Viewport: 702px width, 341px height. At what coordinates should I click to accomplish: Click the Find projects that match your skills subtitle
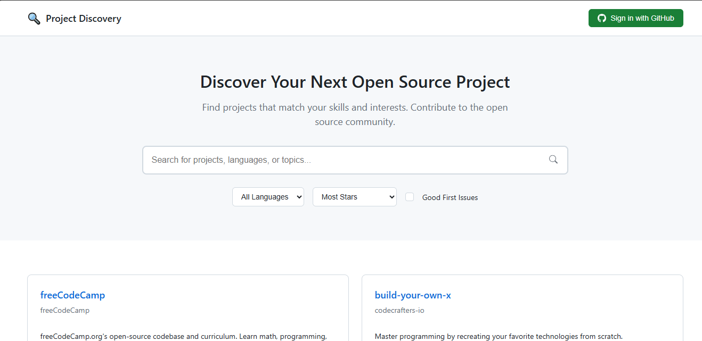coord(355,114)
